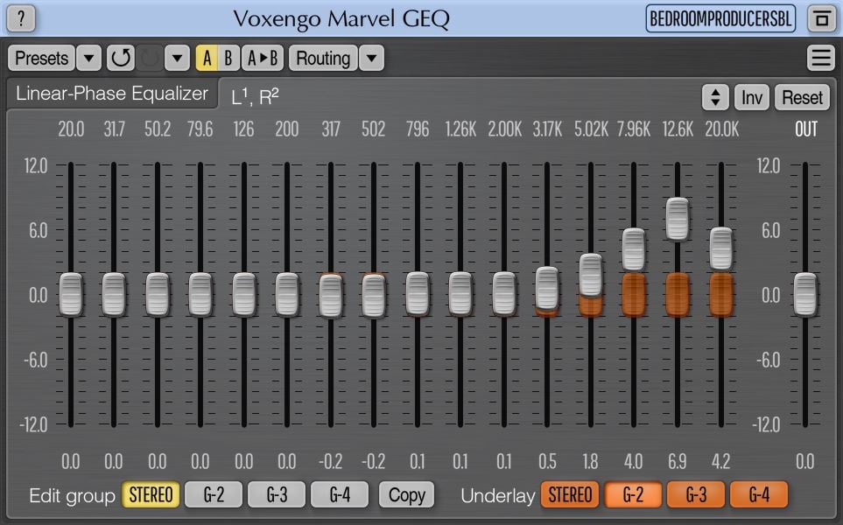Click the Reset button
Screen dimensions: 843x525
point(802,97)
